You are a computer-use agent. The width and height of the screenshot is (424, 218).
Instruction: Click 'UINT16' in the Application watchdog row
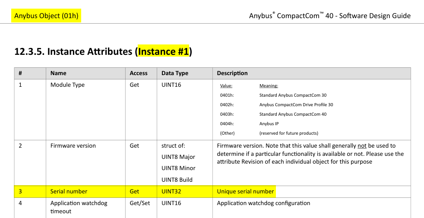click(171, 203)
